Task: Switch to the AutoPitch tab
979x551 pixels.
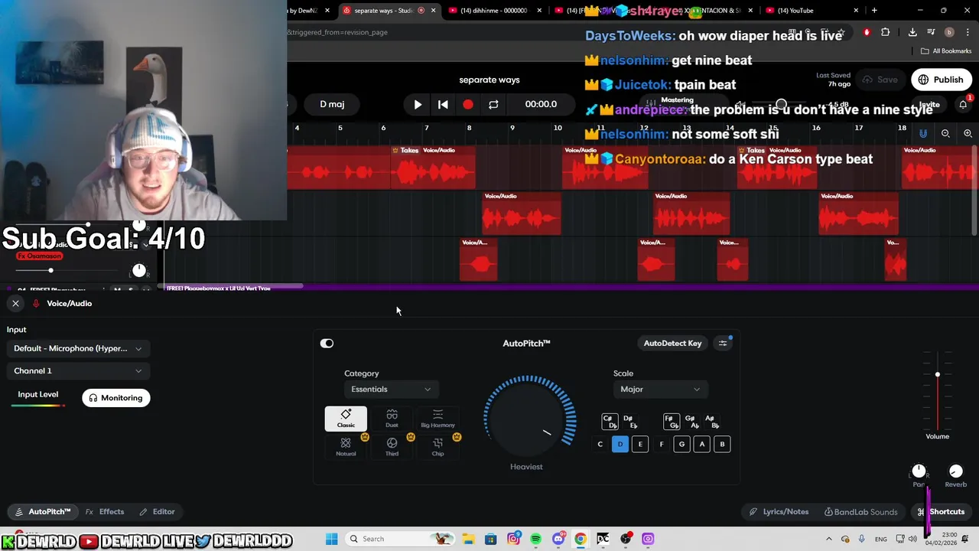Action: (43, 511)
